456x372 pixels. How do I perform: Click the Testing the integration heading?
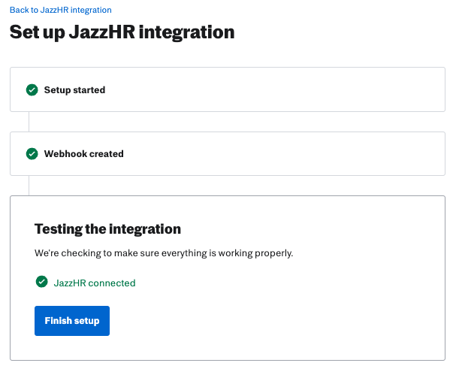(x=107, y=229)
